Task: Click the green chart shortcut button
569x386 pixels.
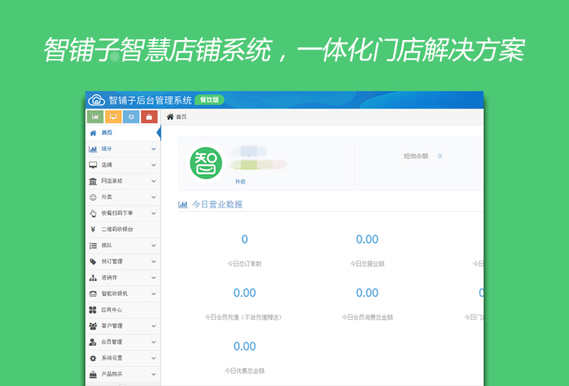Action: pyautogui.click(x=95, y=117)
